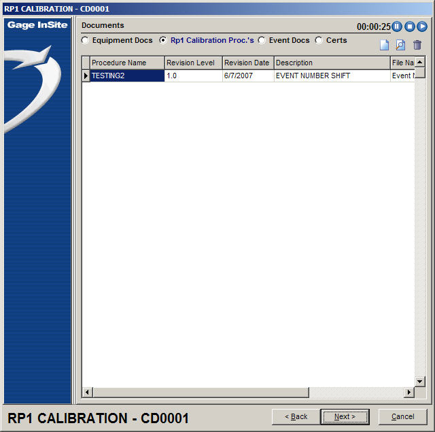Viewport: 435px width, 432px height.
Task: Click the new document icon
Action: click(384, 45)
